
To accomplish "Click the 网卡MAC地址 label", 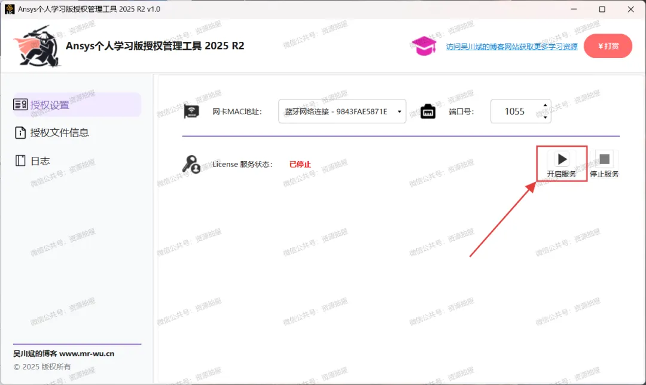I will [x=237, y=112].
